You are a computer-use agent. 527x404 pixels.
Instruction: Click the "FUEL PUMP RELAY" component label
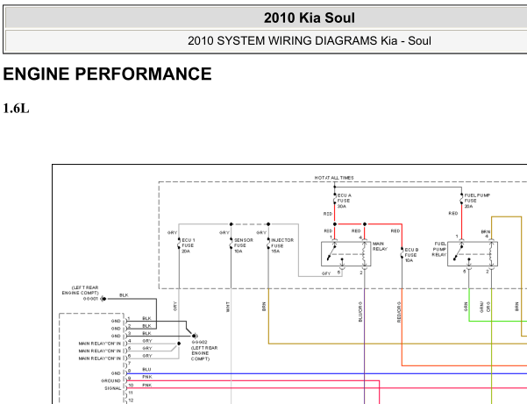click(439, 249)
